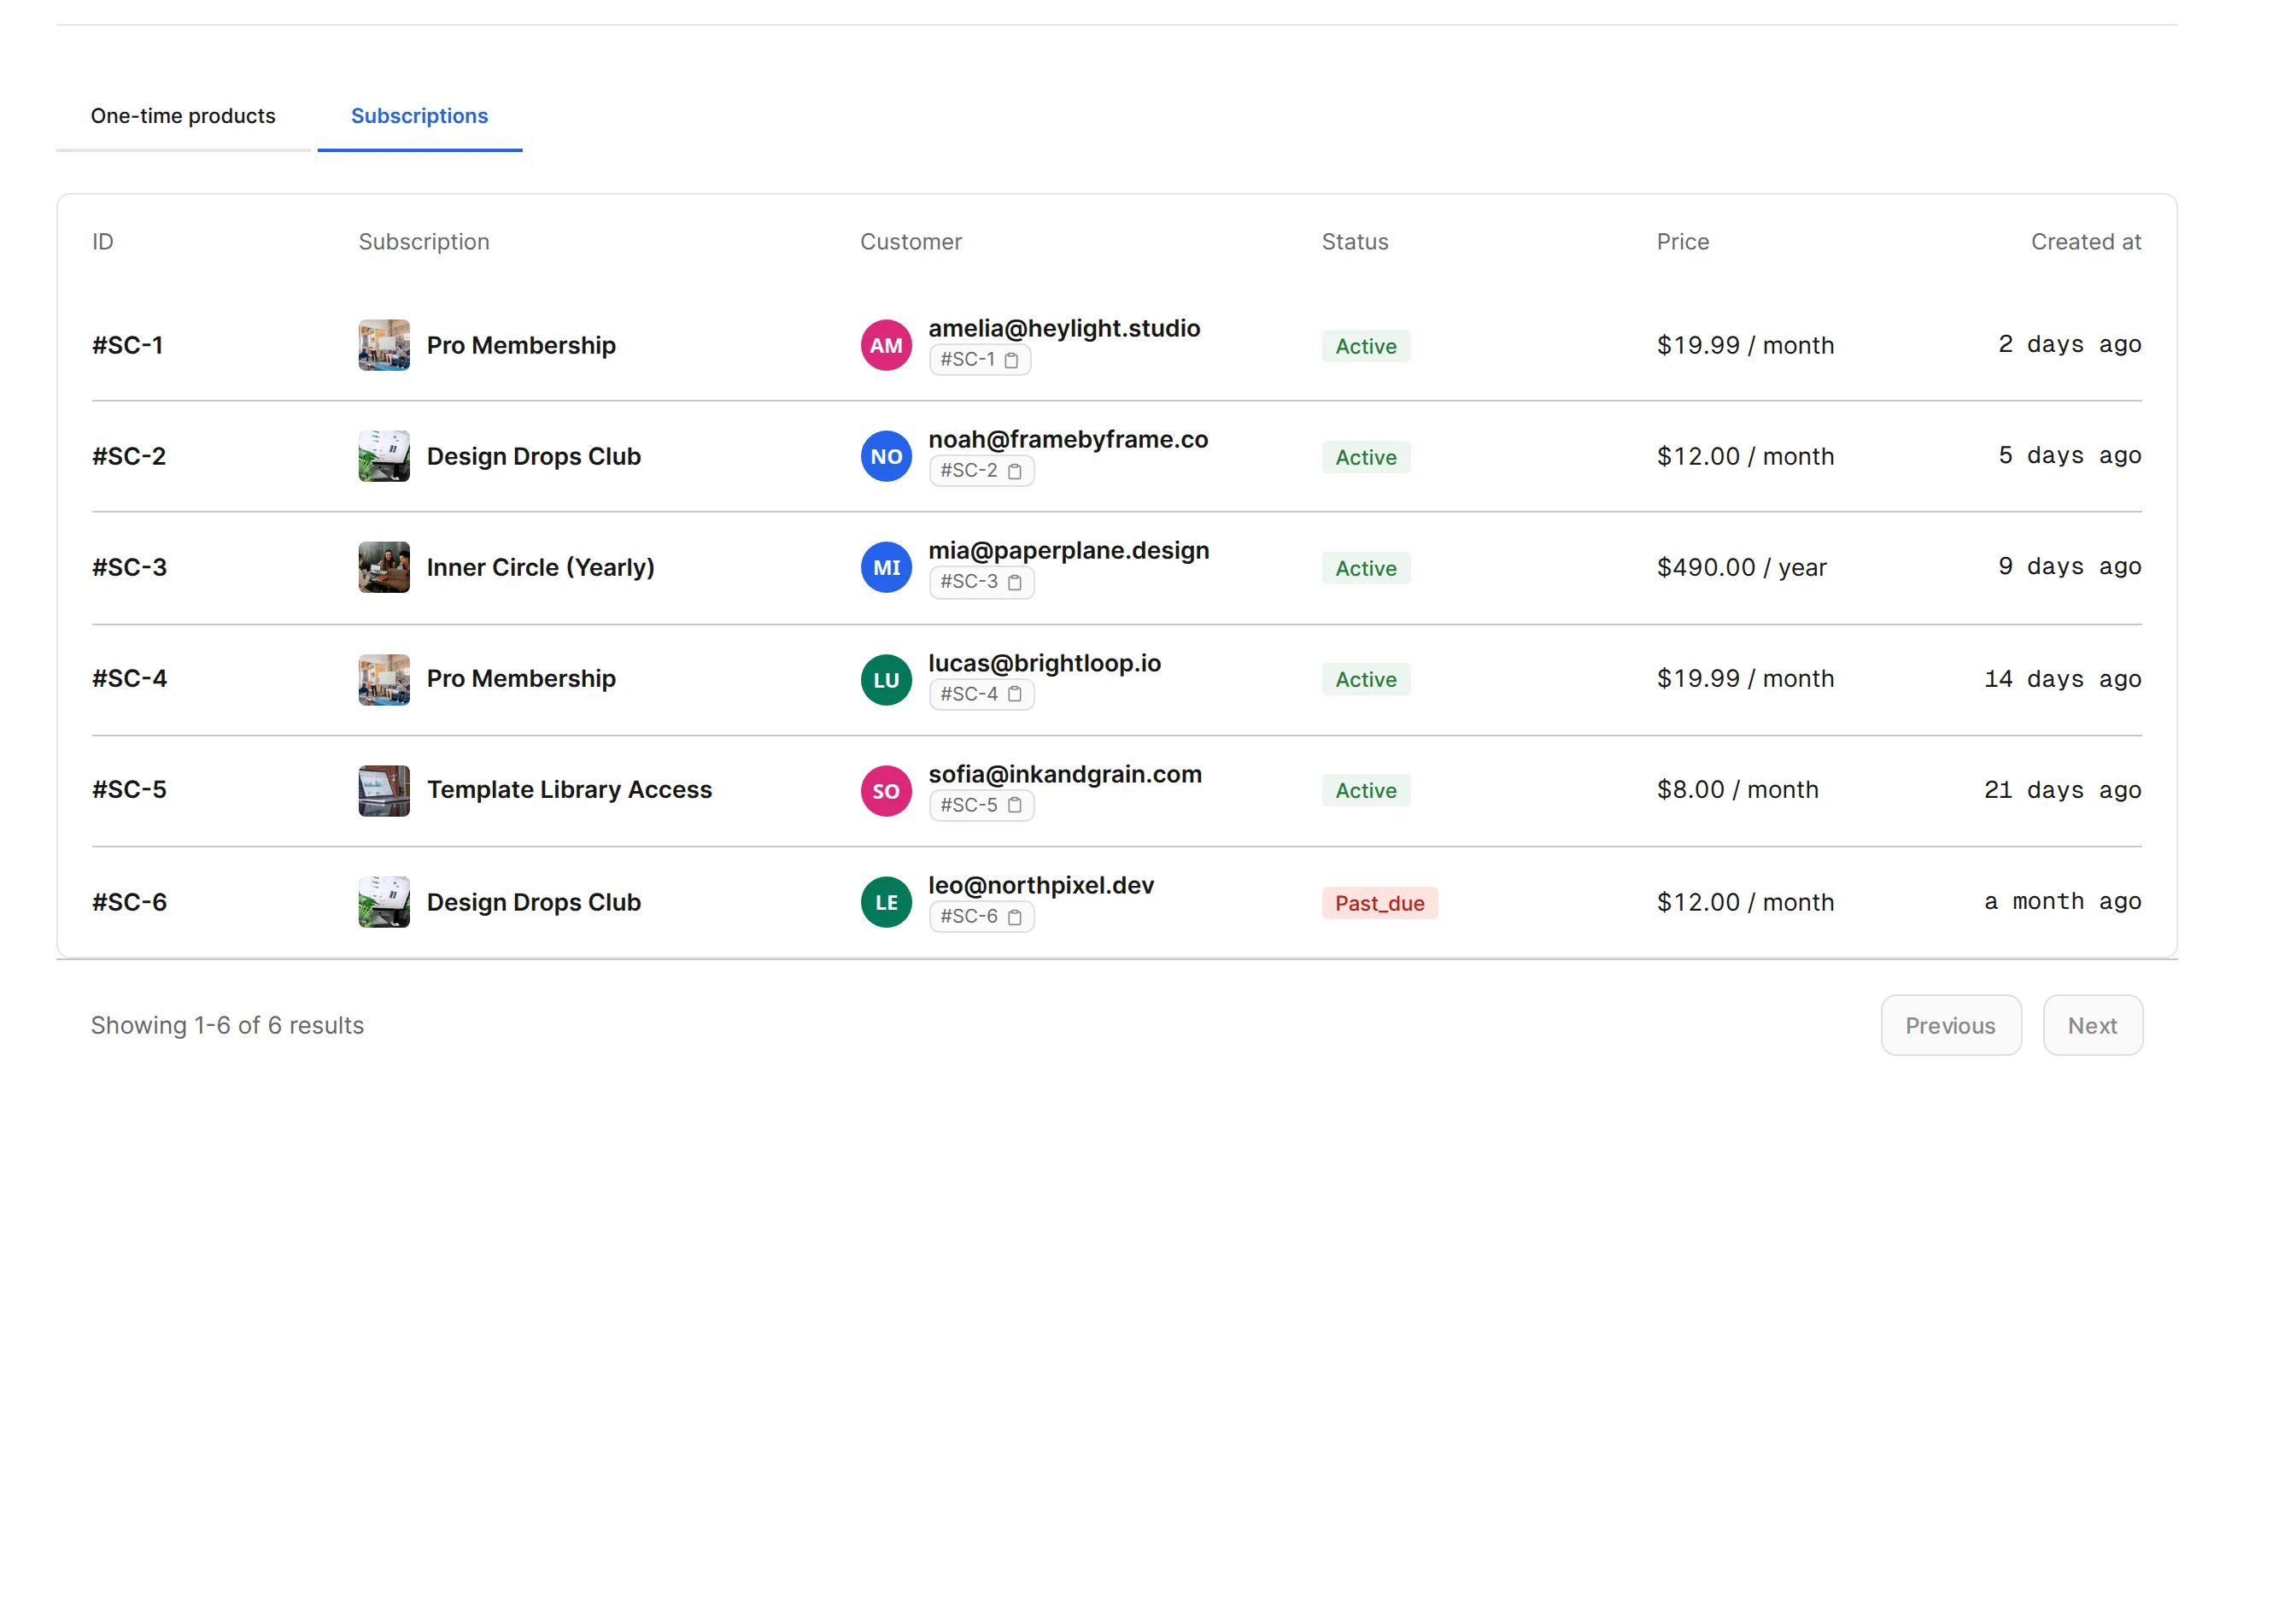Image resolution: width=2296 pixels, height=1606 pixels.
Task: Click the LU avatar for lucas
Action: click(886, 680)
